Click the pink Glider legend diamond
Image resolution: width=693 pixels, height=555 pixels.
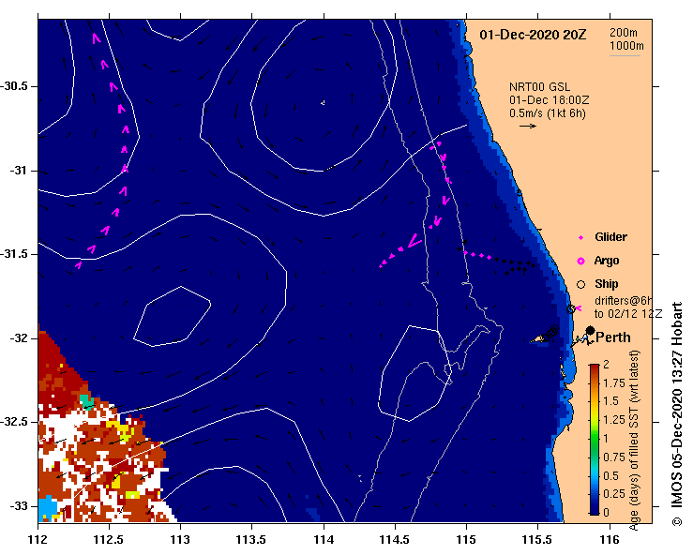point(580,238)
